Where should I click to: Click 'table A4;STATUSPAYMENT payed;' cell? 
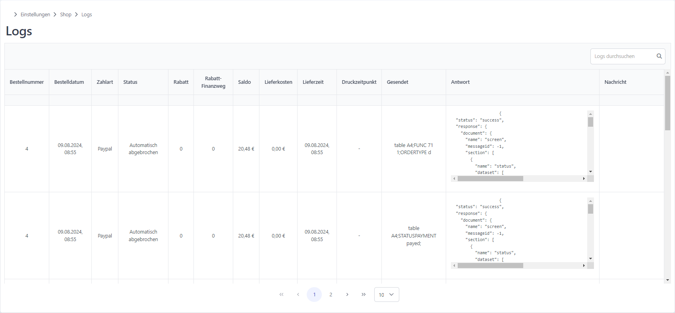tap(414, 236)
